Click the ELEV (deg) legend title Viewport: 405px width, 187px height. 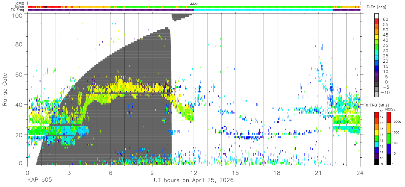click(376, 7)
